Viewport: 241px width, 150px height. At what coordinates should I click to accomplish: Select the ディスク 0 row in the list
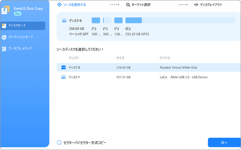(x=148, y=67)
